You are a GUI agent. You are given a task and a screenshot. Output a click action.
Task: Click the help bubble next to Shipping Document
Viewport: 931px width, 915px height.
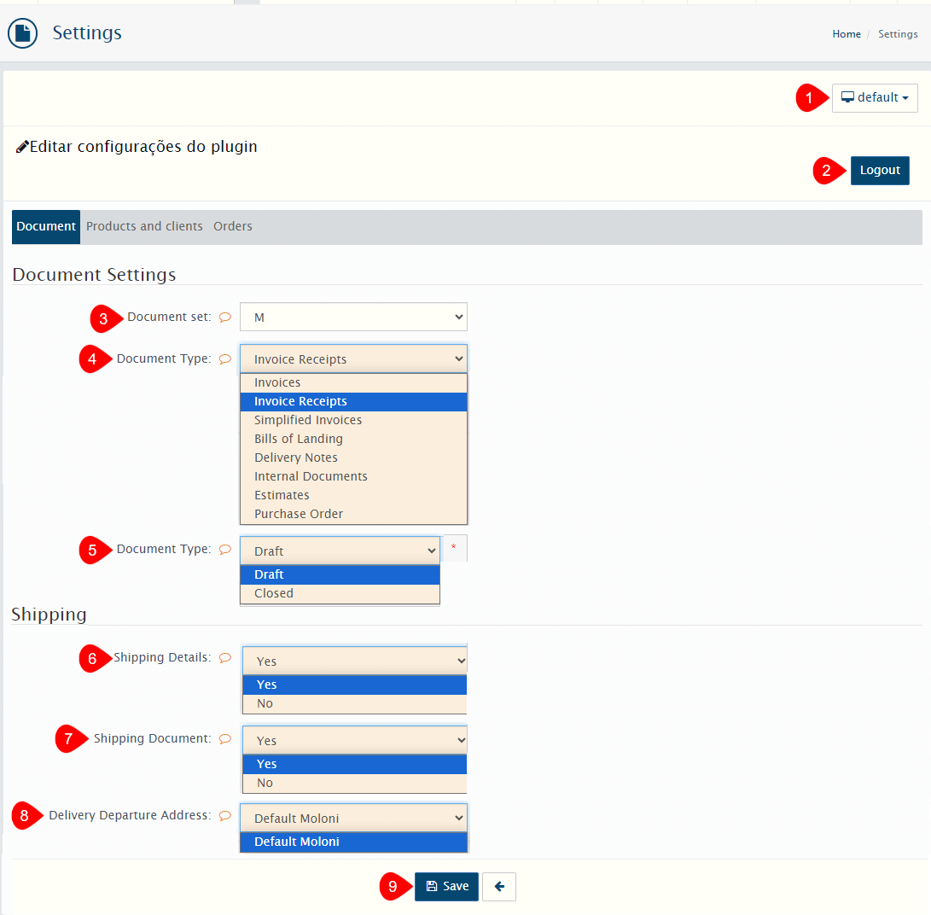[225, 738]
